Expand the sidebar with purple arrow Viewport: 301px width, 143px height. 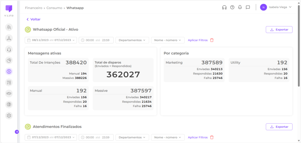pyautogui.click(x=17, y=132)
